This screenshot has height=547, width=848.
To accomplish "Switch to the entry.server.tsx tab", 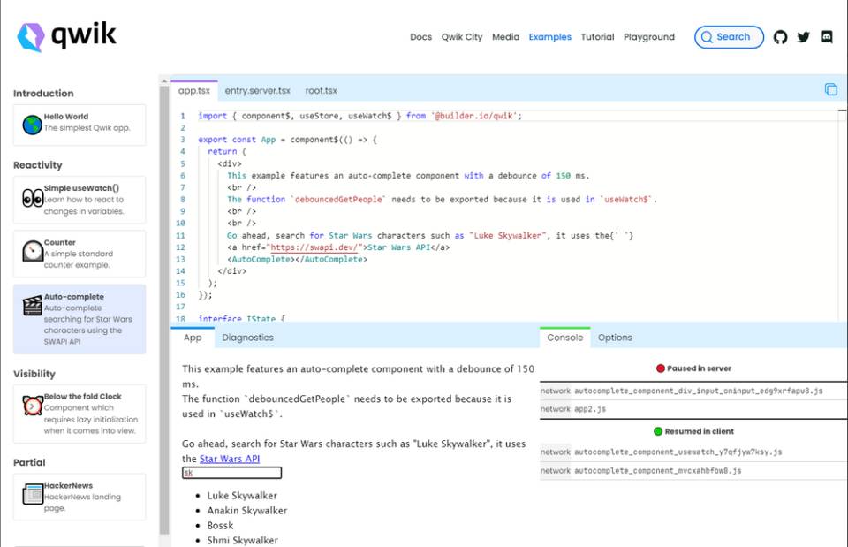I will pyautogui.click(x=257, y=90).
